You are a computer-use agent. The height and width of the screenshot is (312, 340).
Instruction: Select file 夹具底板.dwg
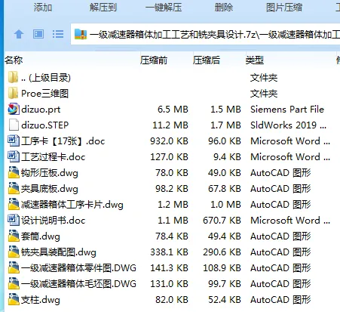tap(50, 189)
